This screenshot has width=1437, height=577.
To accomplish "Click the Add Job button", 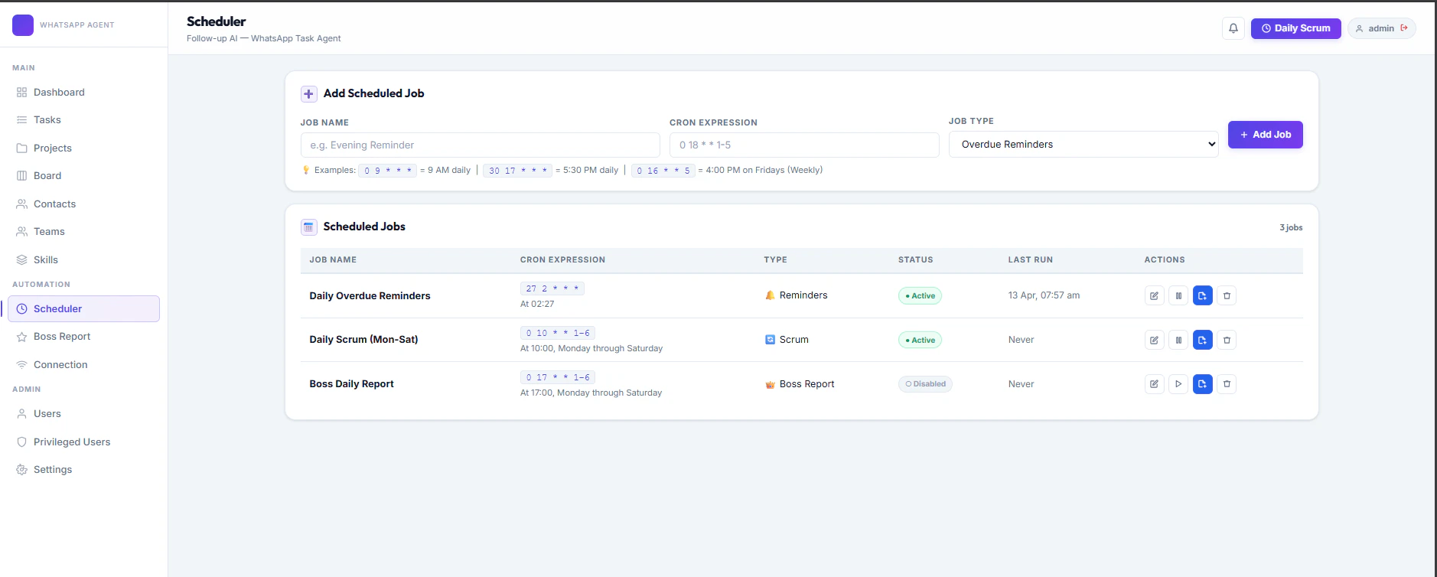I will (1266, 135).
